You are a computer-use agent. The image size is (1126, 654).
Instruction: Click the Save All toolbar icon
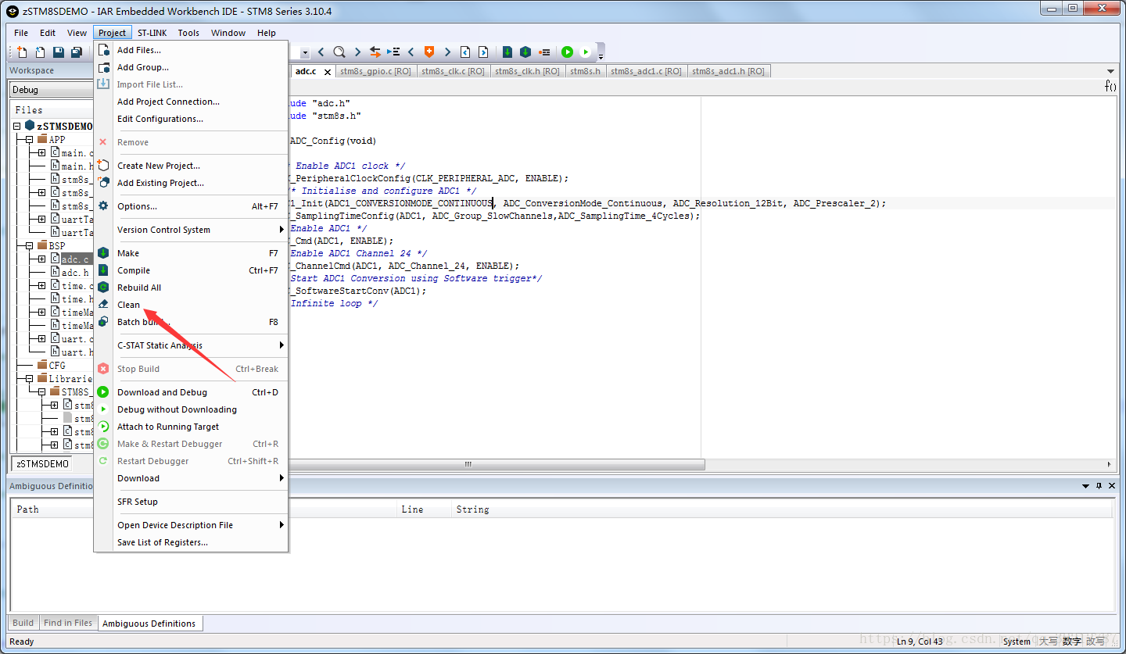click(x=77, y=52)
